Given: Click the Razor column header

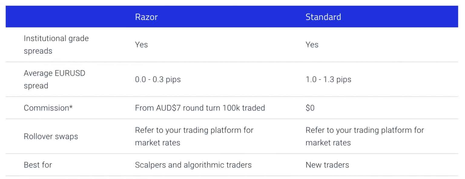Looking at the screenshot, I should pyautogui.click(x=146, y=17).
